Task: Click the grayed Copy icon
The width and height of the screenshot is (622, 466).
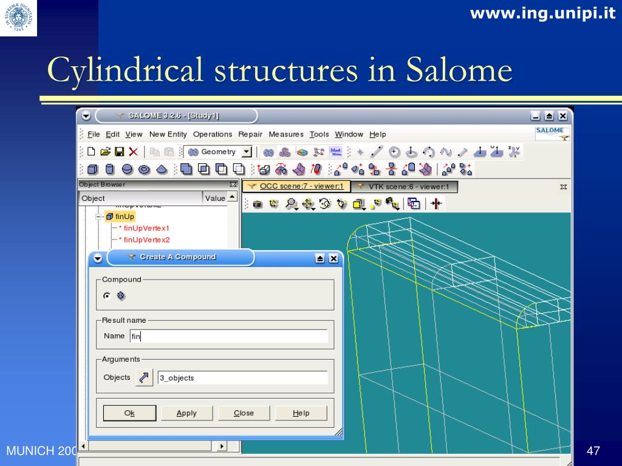Action: (x=154, y=152)
